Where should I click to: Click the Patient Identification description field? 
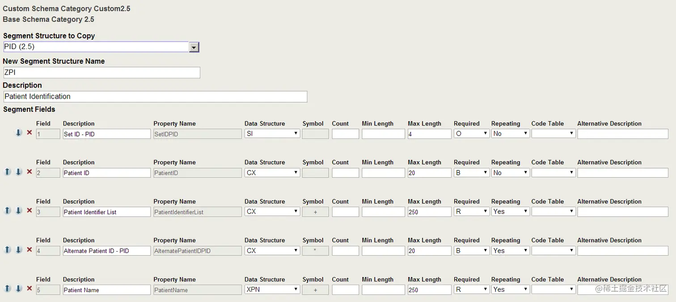pyautogui.click(x=155, y=96)
